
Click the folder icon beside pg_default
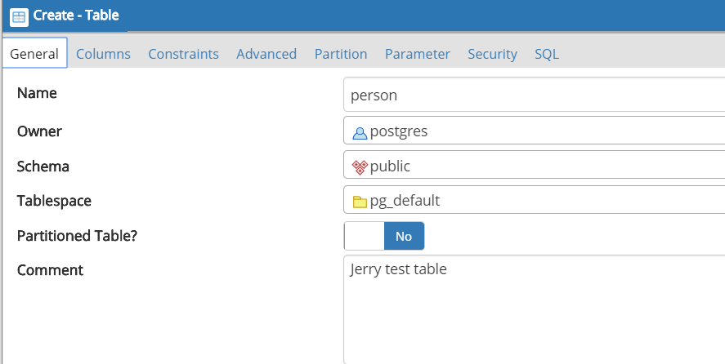coord(360,202)
